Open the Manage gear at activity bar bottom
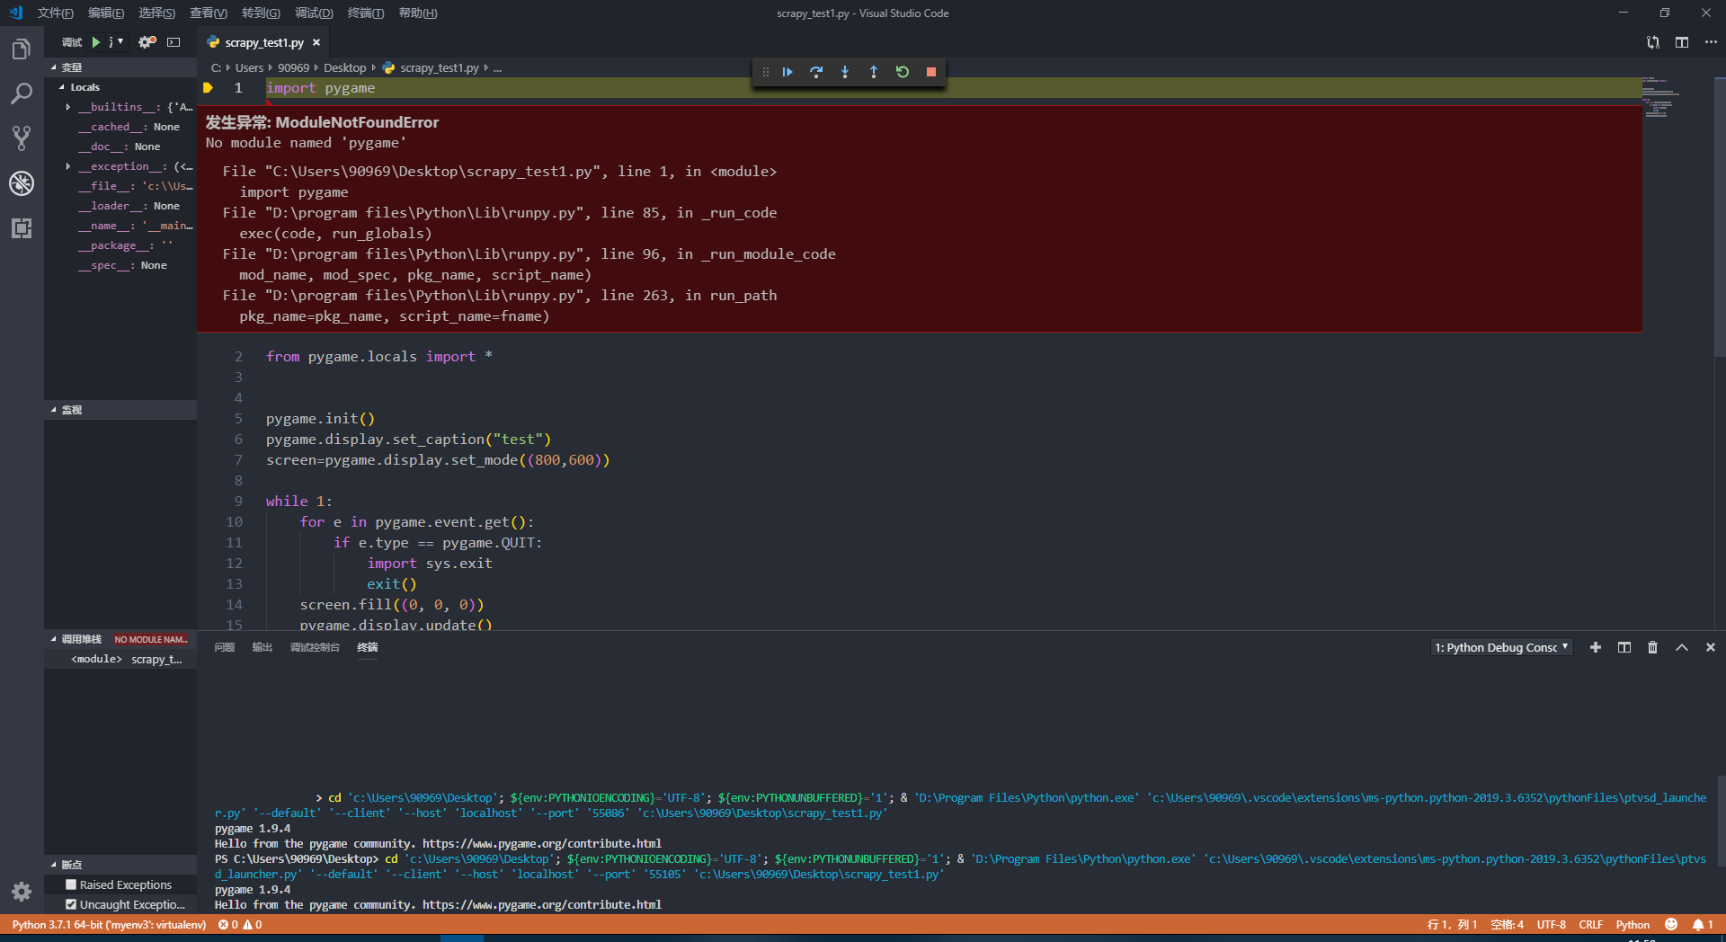The height and width of the screenshot is (942, 1726). tap(22, 892)
